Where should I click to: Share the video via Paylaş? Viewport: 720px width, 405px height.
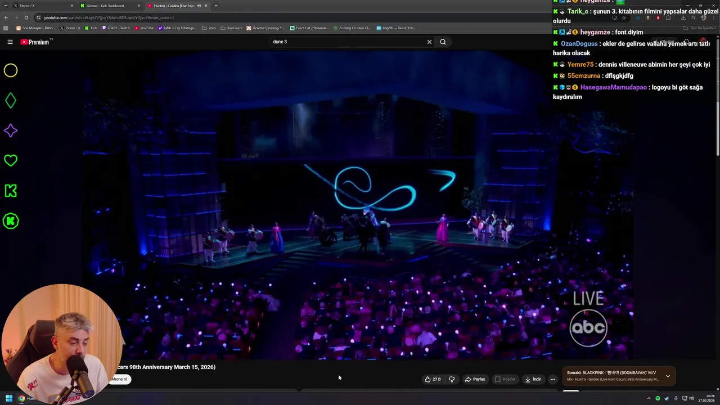point(475,379)
